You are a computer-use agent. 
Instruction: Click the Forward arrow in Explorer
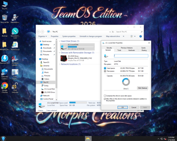[42, 32]
